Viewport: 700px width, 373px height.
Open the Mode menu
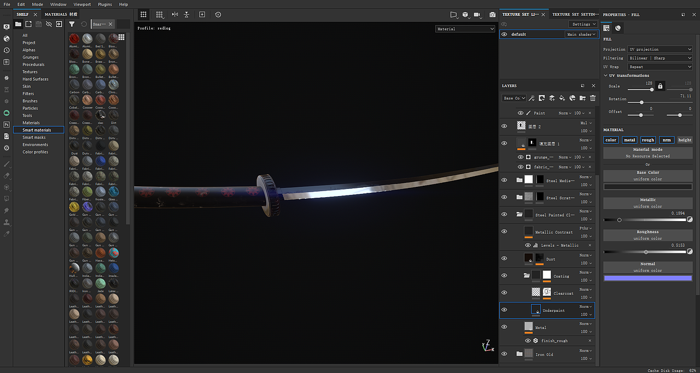point(37,4)
